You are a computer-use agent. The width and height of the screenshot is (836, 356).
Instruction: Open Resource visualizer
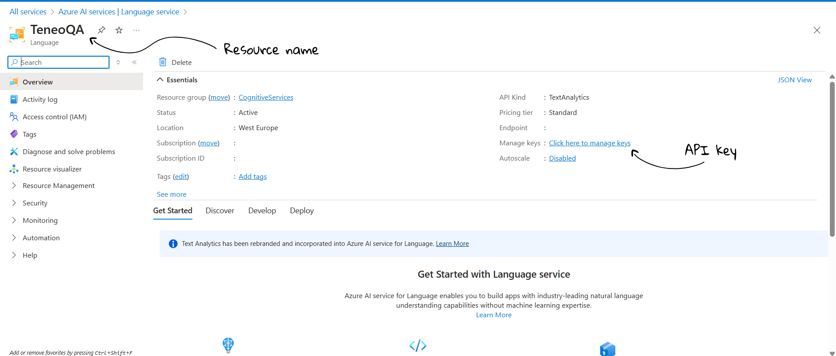click(52, 169)
